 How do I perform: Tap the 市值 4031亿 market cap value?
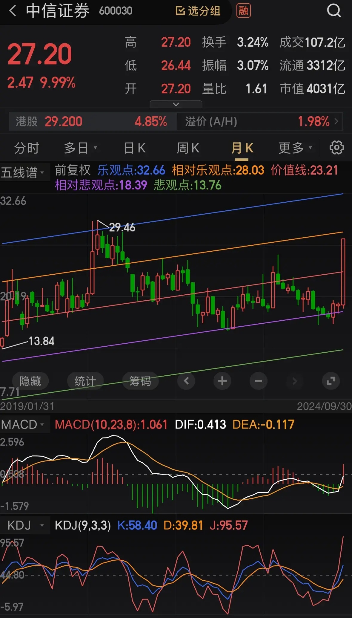[312, 88]
